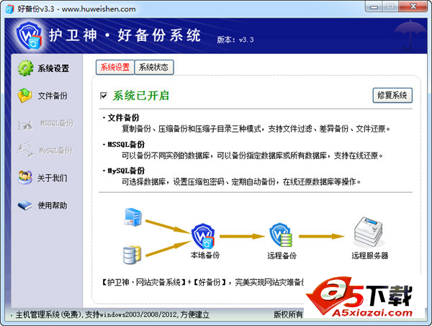Viewport: 432px width, 326px height.
Task: Click the MySQL备份 section heading in description
Action: tap(126, 171)
